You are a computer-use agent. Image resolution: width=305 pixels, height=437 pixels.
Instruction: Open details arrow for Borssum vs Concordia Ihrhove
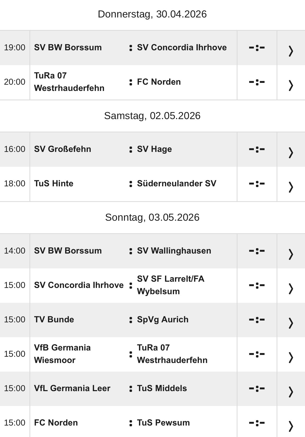click(x=291, y=51)
